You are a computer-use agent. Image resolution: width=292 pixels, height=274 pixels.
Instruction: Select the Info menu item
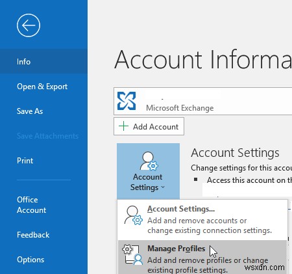43,62
